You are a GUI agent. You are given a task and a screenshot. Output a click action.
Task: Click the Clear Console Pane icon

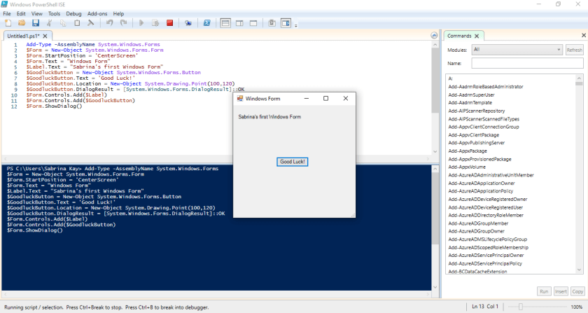pyautogui.click(x=91, y=23)
